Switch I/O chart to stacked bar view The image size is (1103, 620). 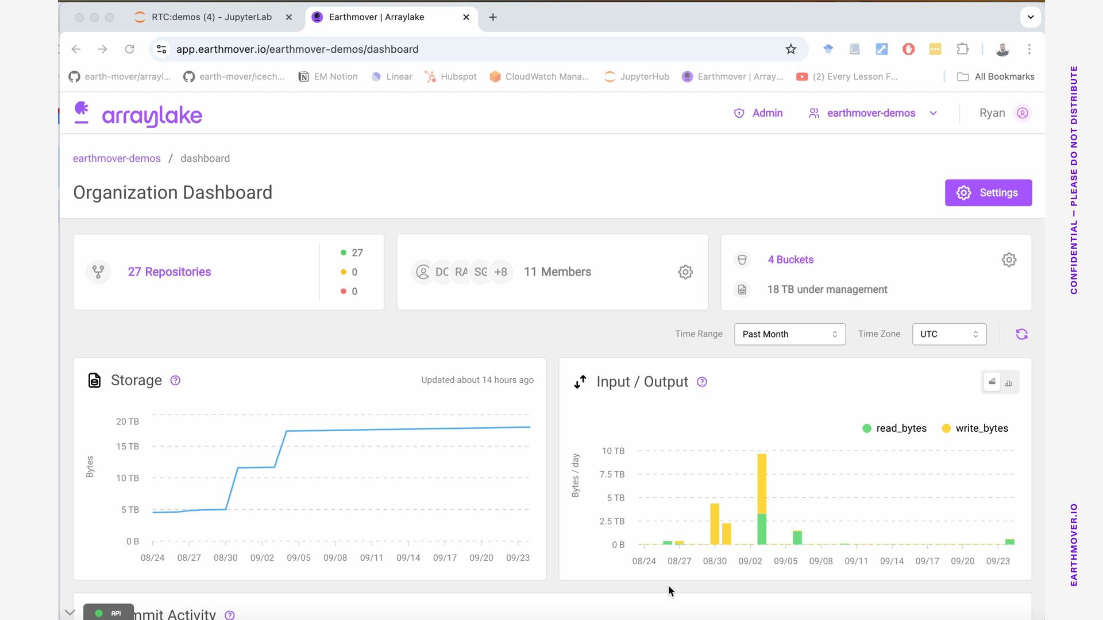(x=992, y=382)
